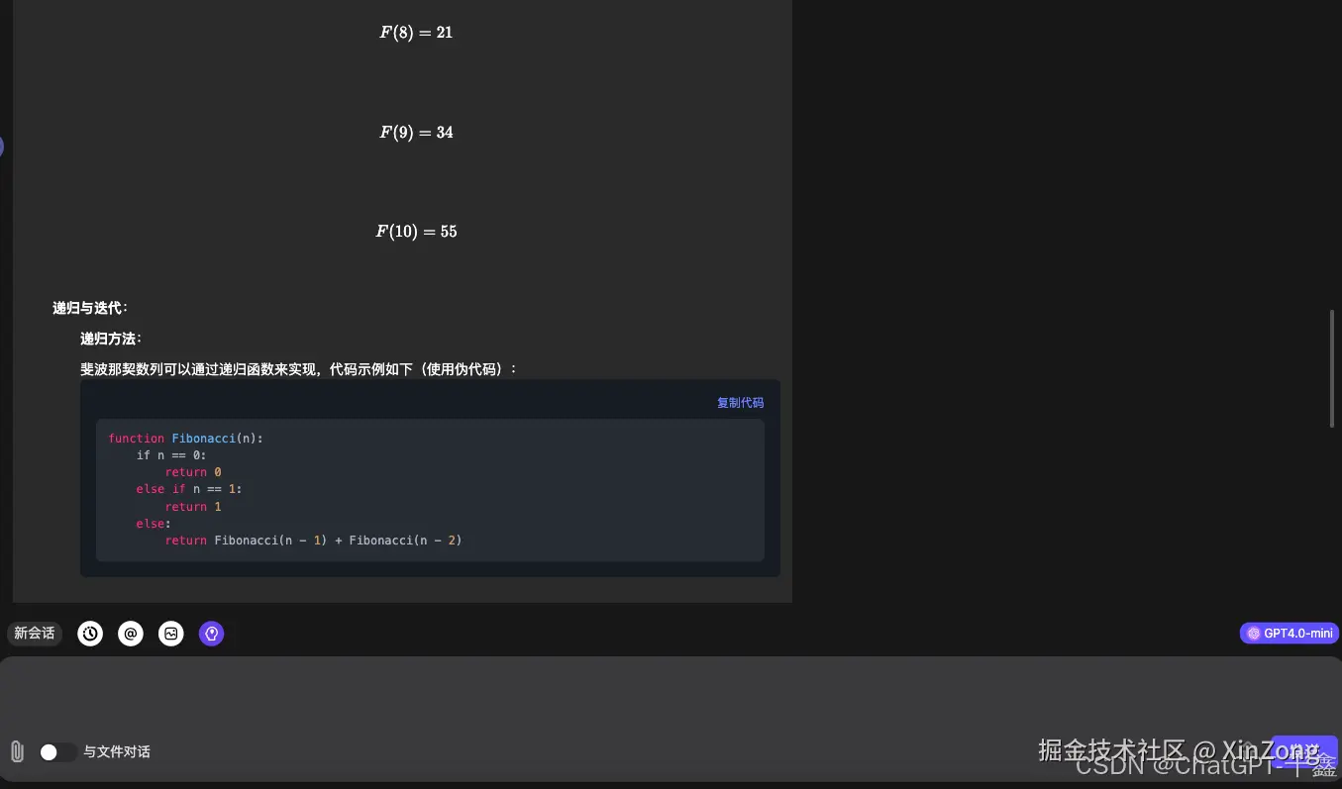The image size is (1342, 789).
Task: Open conversation history via the clock icon
Action: 90,633
